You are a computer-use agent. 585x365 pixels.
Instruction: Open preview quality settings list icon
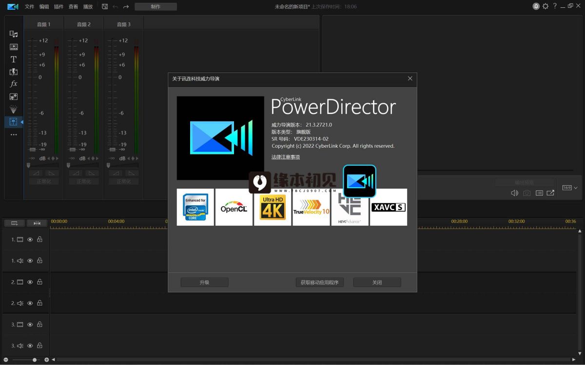coord(539,193)
